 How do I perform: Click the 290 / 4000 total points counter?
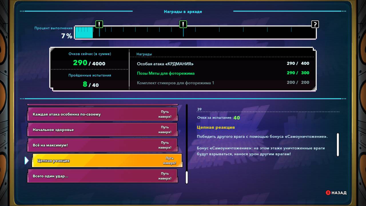pyautogui.click(x=89, y=63)
